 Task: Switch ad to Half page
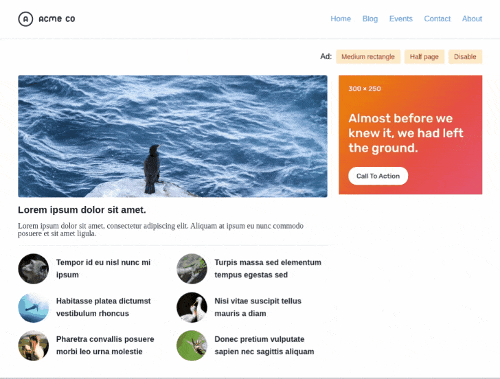pos(424,57)
